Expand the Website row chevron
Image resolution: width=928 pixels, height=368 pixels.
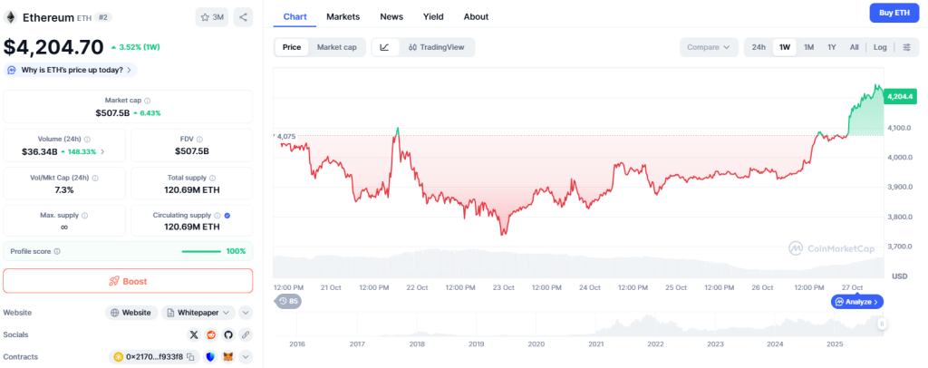246,313
